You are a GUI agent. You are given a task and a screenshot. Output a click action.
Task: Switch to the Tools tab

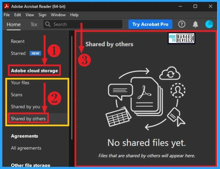pos(34,24)
